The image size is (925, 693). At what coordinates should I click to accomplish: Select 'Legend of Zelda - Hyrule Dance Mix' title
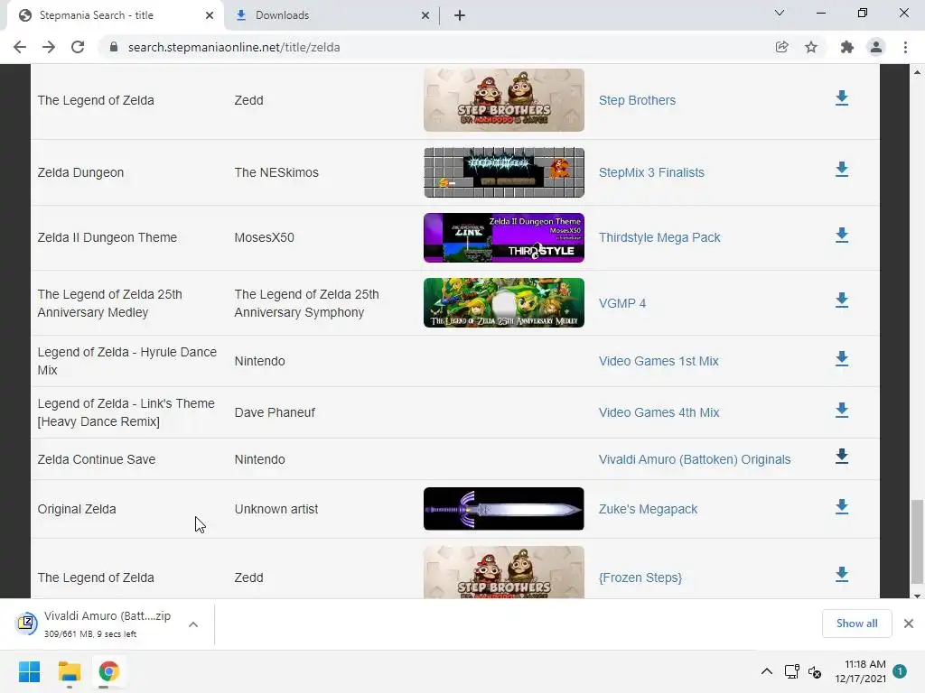(x=126, y=361)
